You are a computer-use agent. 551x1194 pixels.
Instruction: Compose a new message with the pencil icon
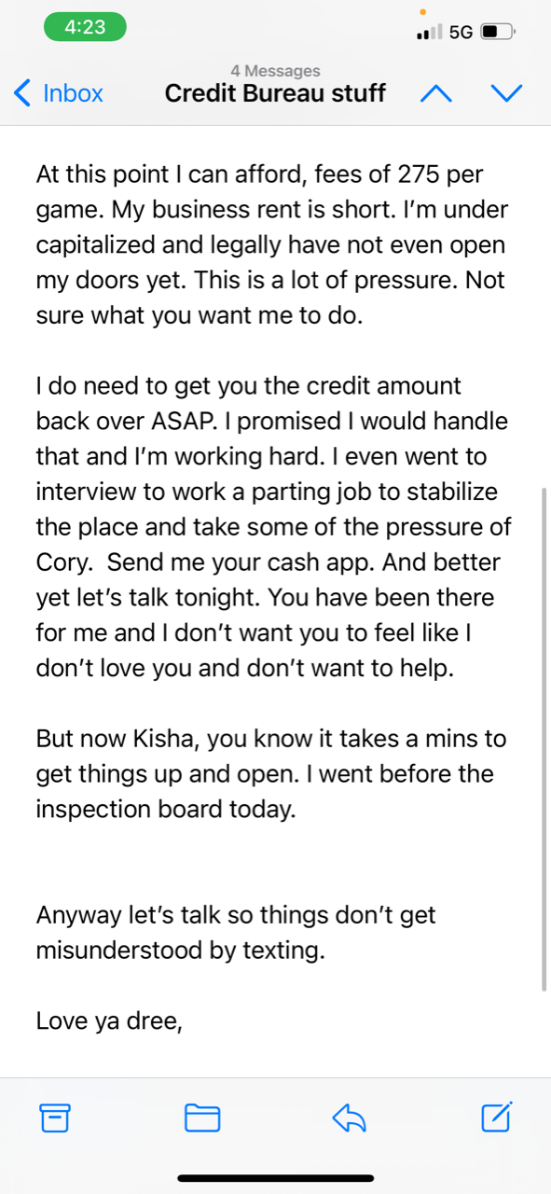click(x=497, y=1116)
